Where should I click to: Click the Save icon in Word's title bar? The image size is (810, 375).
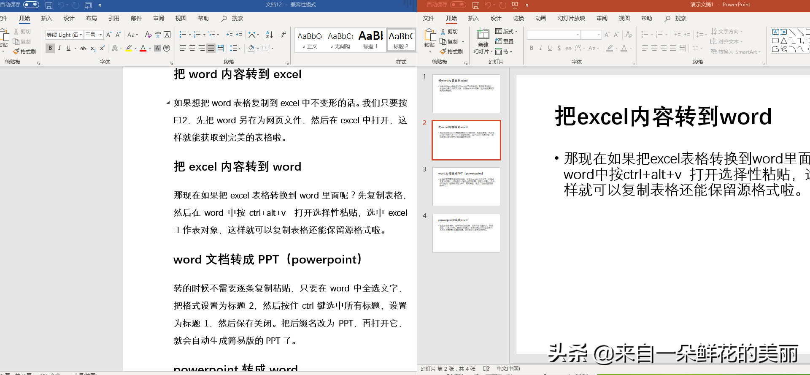[49, 5]
